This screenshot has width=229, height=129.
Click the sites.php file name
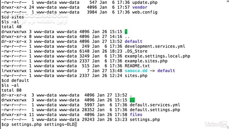[x=136, y=76]
